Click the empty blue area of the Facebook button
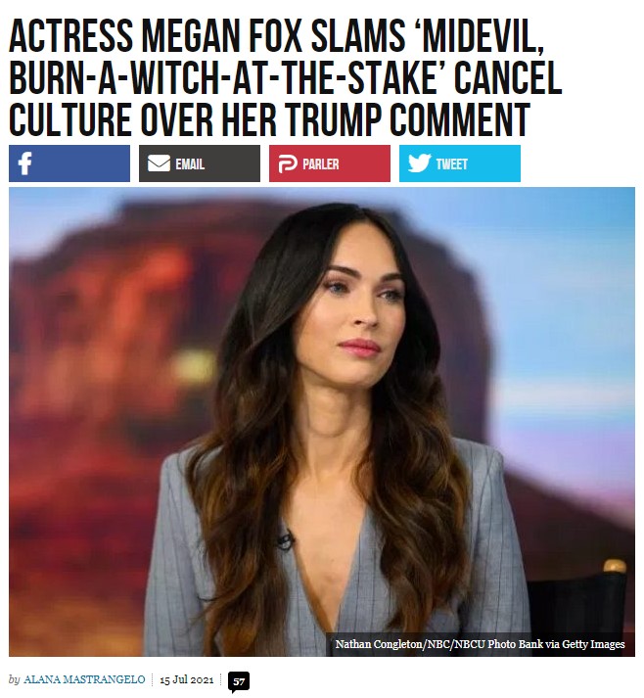 82,163
